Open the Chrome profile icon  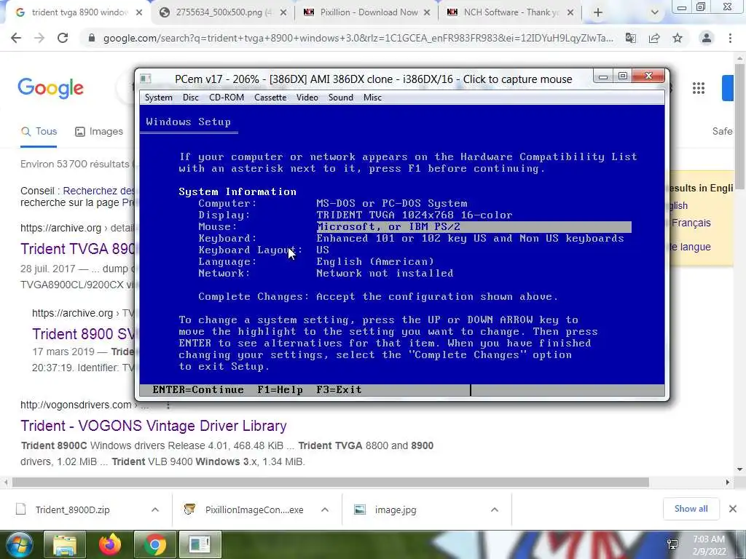[x=707, y=38]
